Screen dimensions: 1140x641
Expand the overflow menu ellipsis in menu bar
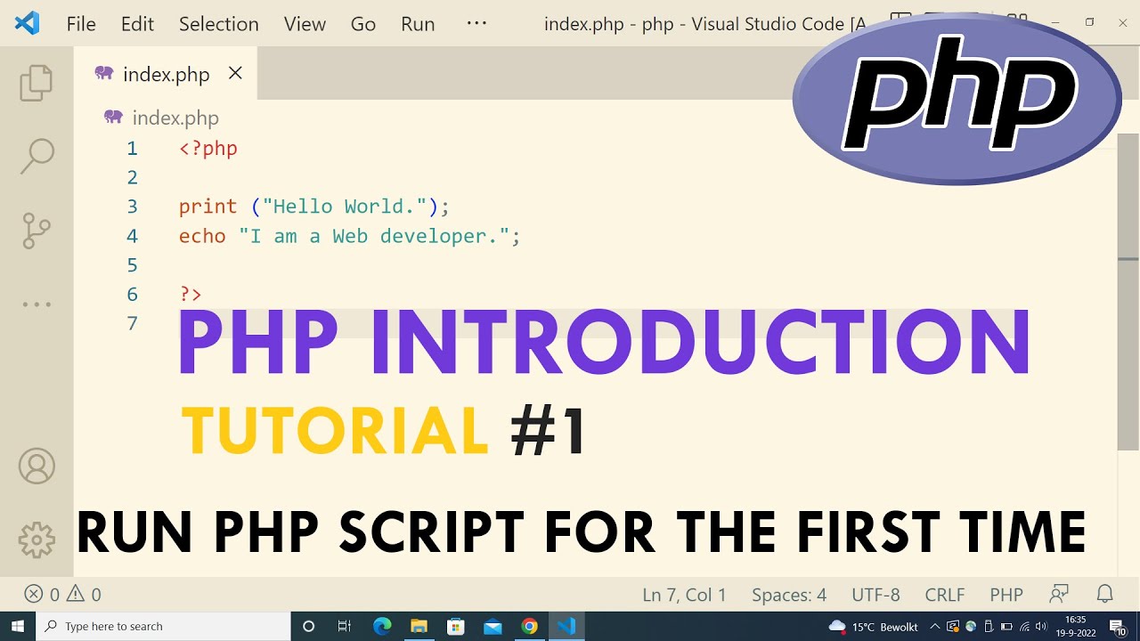[x=476, y=23]
